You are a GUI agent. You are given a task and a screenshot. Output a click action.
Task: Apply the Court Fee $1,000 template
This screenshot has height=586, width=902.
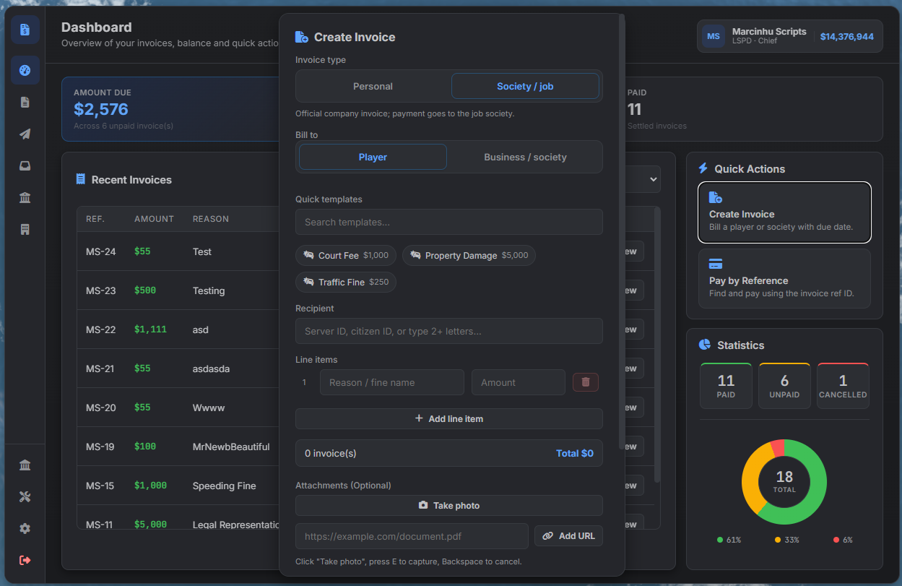[x=346, y=255]
